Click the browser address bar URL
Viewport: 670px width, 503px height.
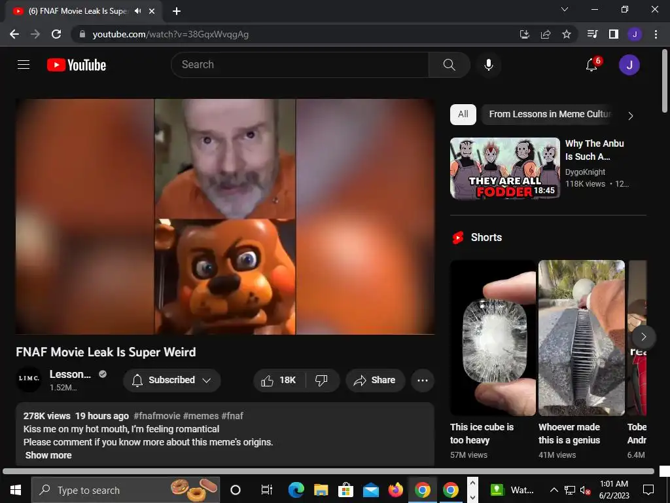(x=171, y=34)
